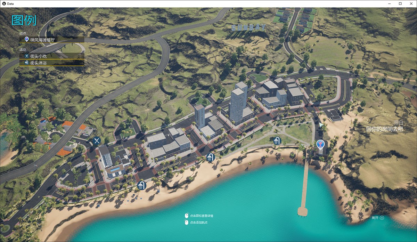Click the pin icon beside 微风海滩餐厅 in the legend

point(27,40)
